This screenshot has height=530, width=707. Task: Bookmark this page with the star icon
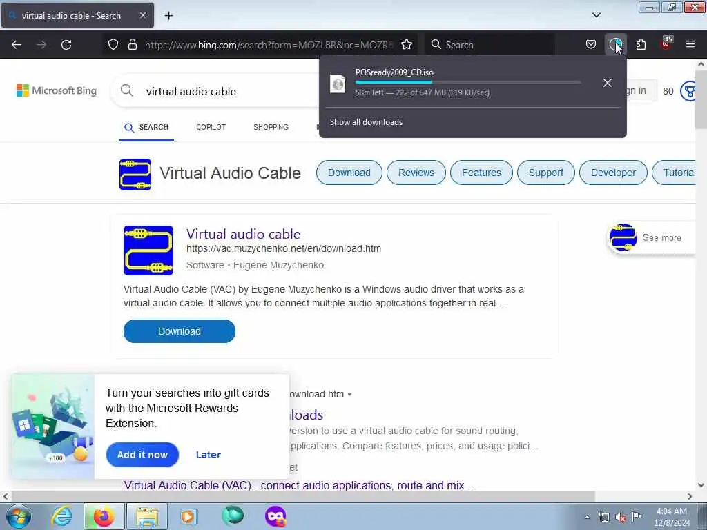point(407,45)
